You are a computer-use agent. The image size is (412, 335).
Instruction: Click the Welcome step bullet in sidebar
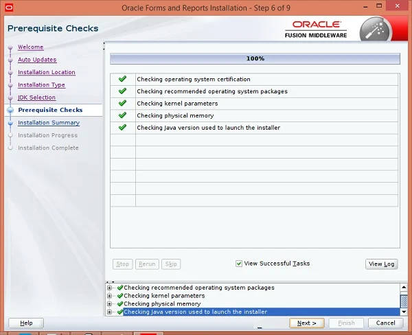coord(10,47)
